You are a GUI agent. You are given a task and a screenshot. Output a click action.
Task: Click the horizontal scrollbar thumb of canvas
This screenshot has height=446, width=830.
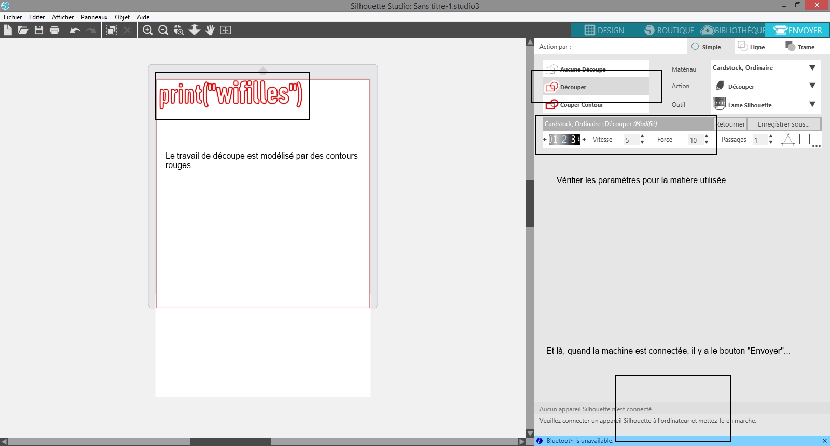tap(231, 442)
